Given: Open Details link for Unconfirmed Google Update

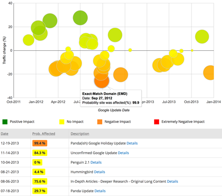Looking at the screenshot, I should (x=123, y=153).
